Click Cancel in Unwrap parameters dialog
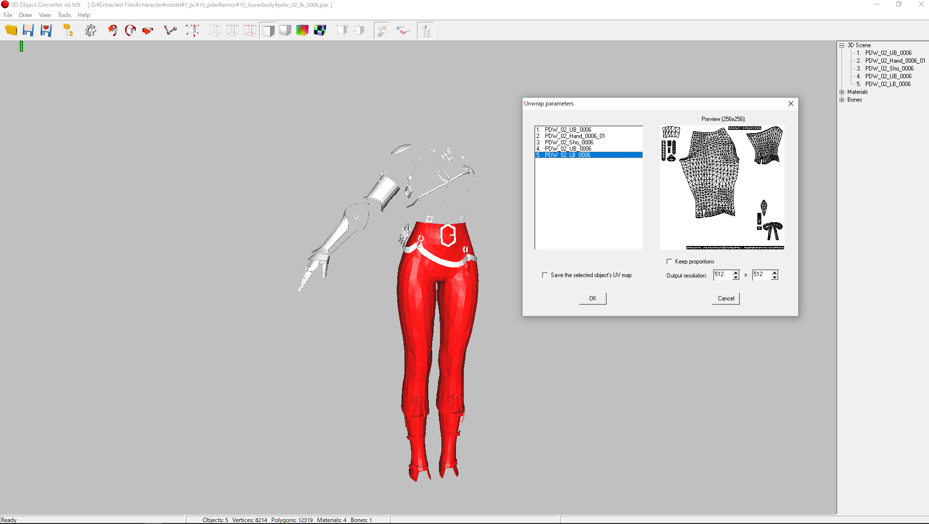 pos(726,298)
